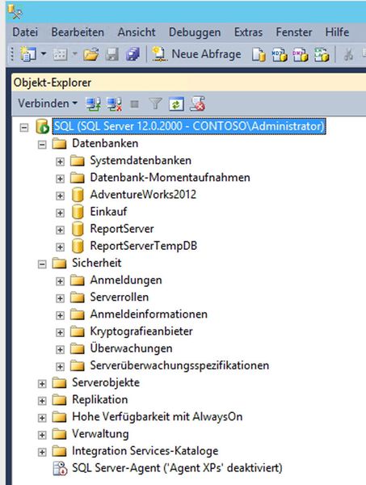The width and height of the screenshot is (366, 485).
Task: Open the Debuggen menu
Action: click(195, 32)
